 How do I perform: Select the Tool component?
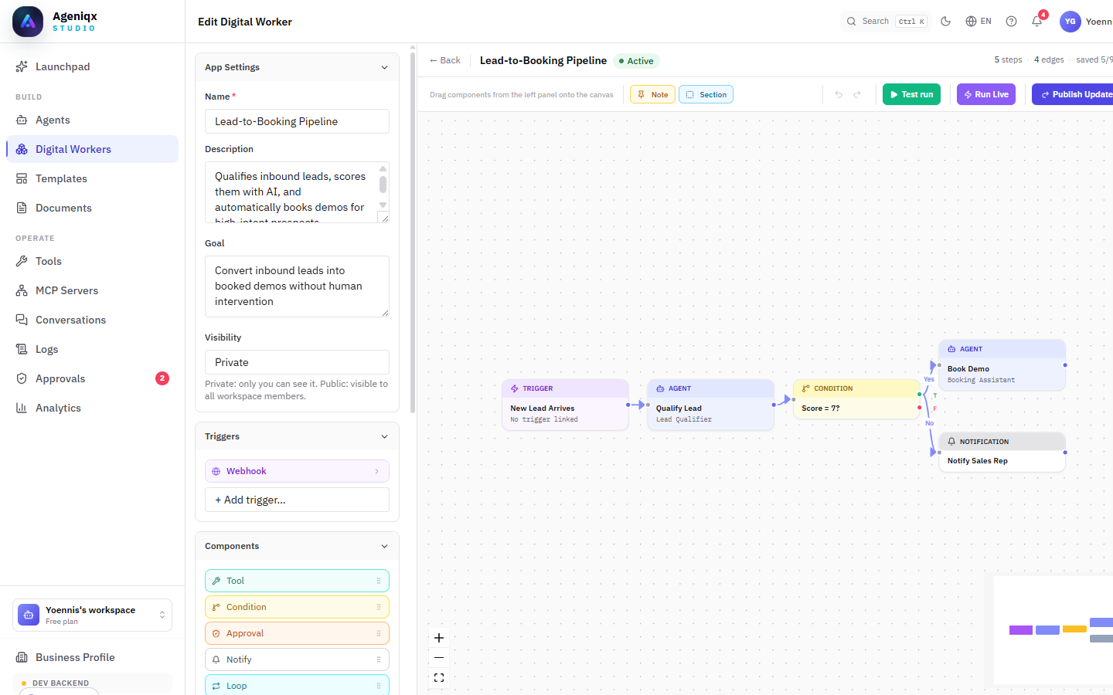click(297, 581)
